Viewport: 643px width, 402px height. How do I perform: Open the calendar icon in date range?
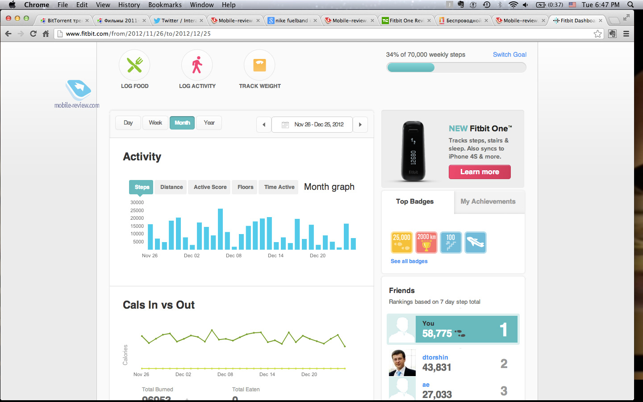[285, 125]
